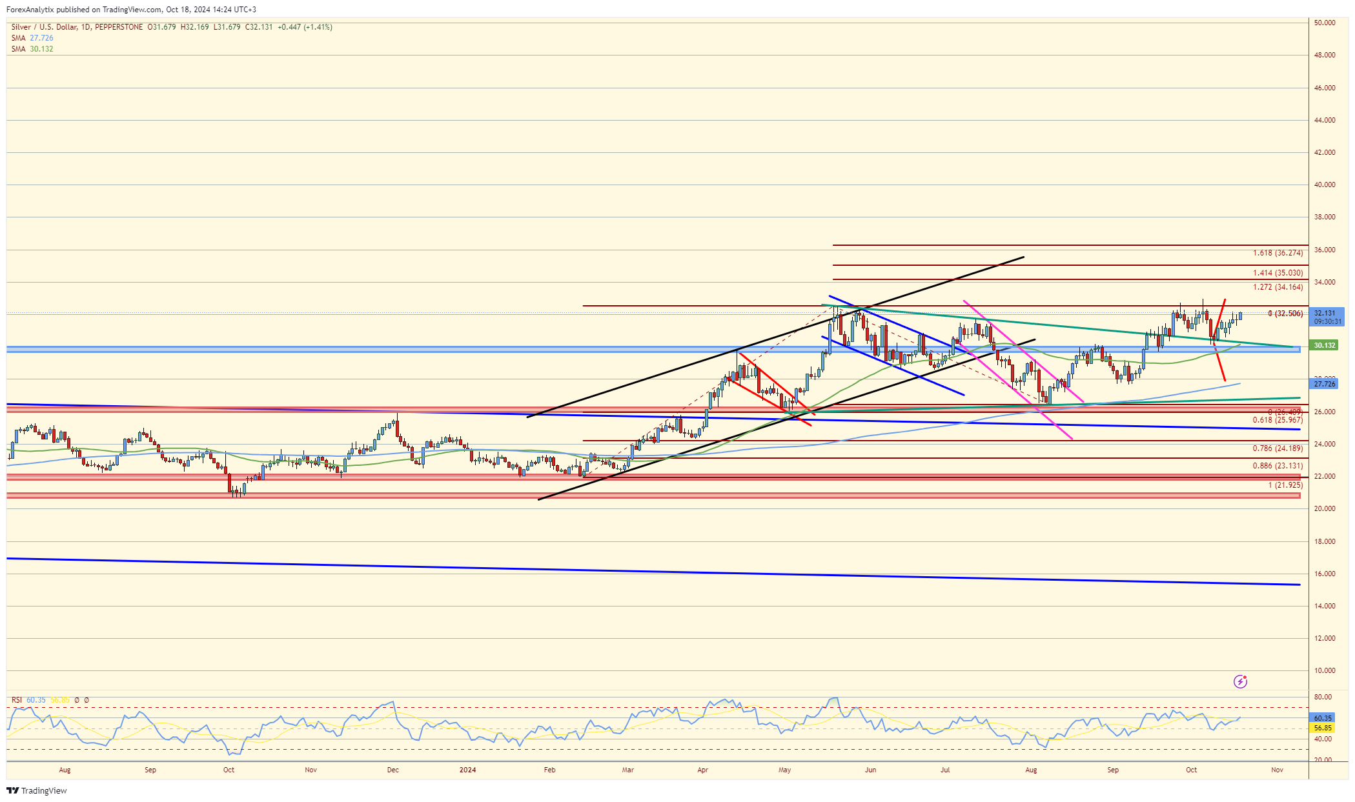Image resolution: width=1355 pixels, height=802 pixels.
Task: Select the 1.414 (35.030) Fibonacci label
Action: point(1278,274)
